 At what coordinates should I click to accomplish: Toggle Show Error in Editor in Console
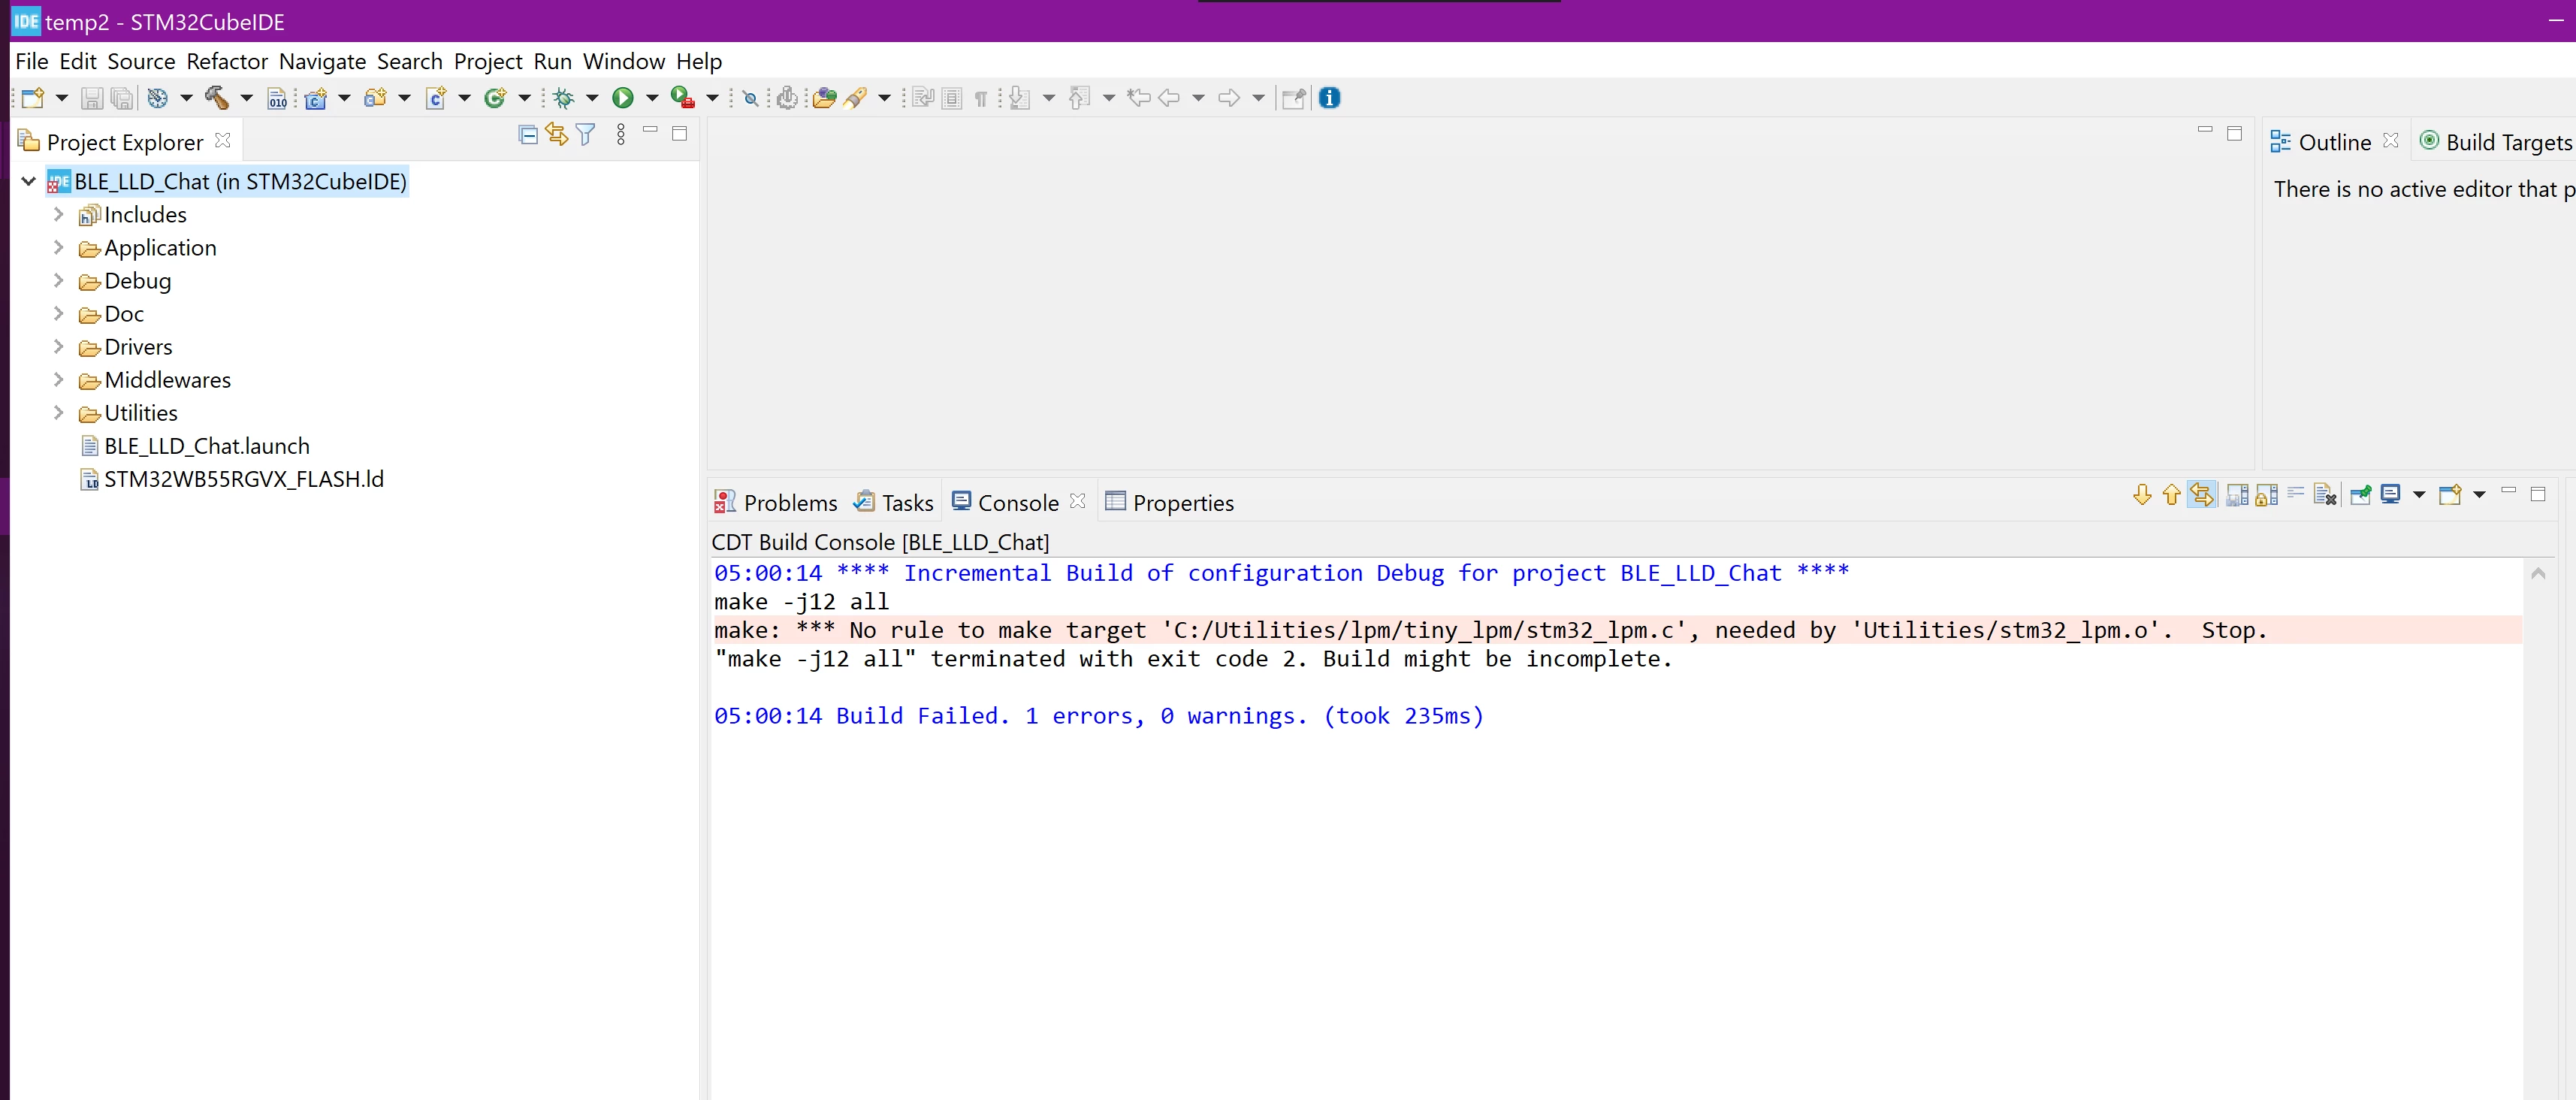2202,495
